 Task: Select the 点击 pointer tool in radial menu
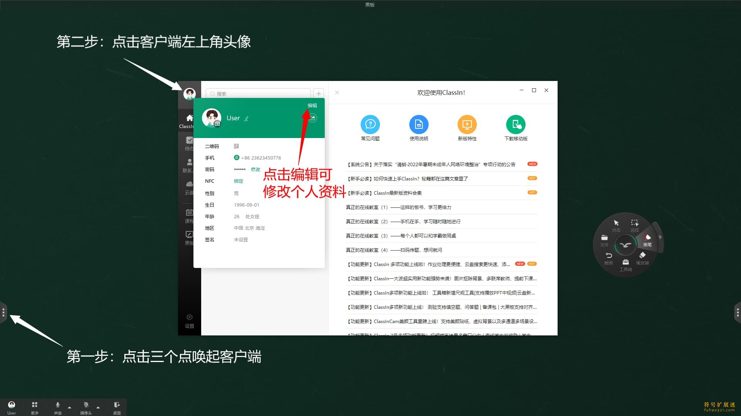point(616,225)
